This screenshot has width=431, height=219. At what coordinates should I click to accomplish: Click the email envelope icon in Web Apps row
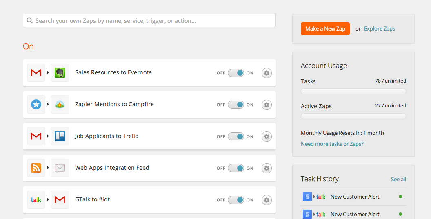60,168
